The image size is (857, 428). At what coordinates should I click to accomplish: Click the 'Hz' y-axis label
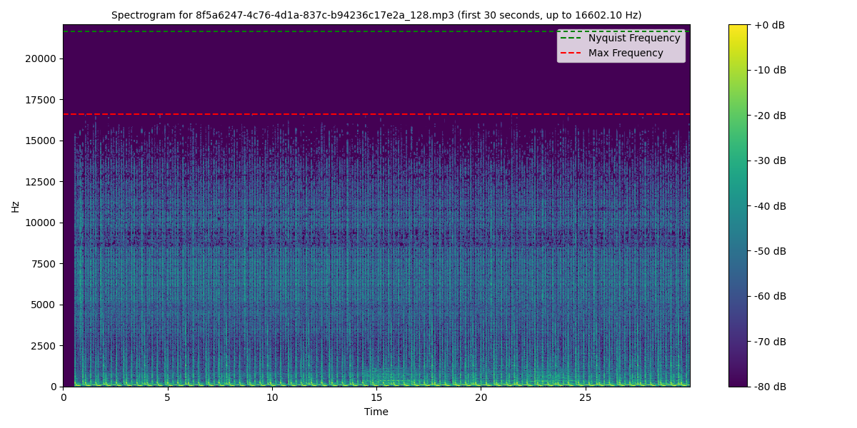[x=16, y=206]
